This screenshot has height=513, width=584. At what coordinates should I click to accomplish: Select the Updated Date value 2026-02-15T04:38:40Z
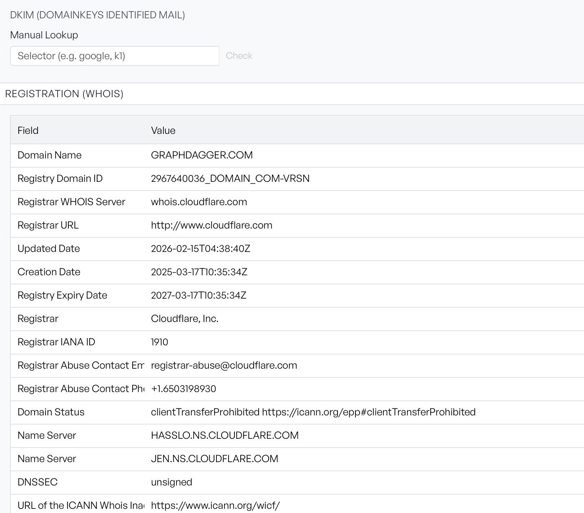(x=201, y=249)
